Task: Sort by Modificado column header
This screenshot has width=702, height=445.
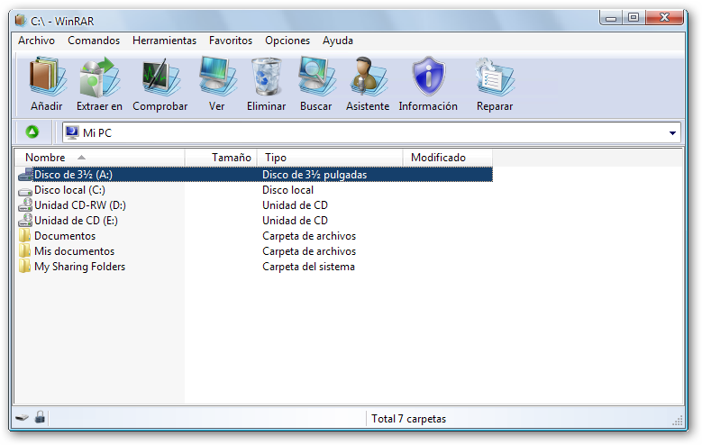Action: pyautogui.click(x=438, y=158)
